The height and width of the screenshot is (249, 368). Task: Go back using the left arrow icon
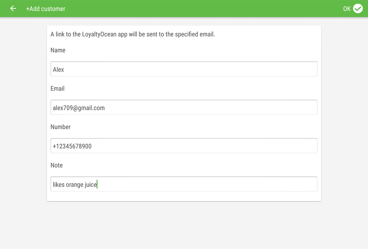pyautogui.click(x=13, y=9)
